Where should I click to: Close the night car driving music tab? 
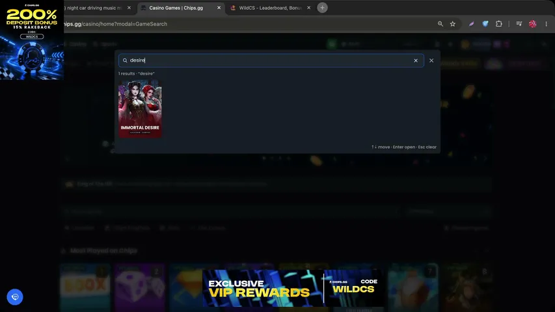point(129,8)
